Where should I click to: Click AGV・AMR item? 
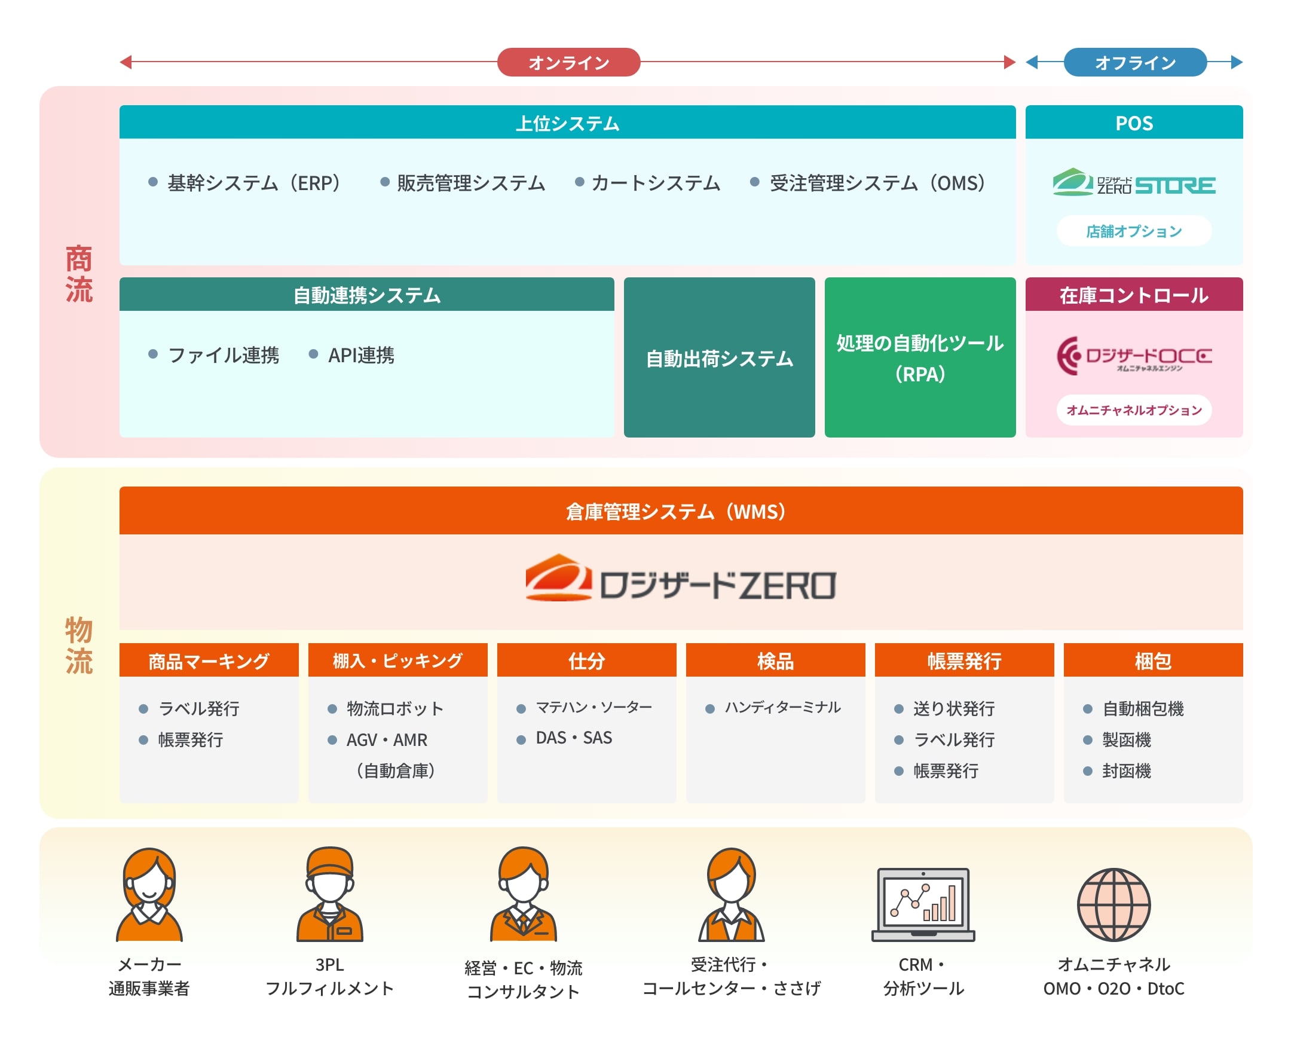(x=387, y=739)
